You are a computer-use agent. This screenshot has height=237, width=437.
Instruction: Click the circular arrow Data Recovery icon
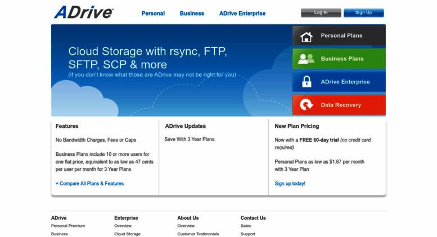[307, 105]
